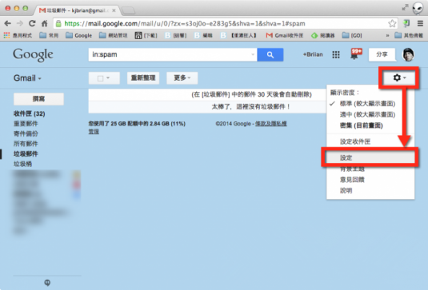Screen dimensions: 428x290
Task: Show more bookmarks chevron
Action: [387, 35]
